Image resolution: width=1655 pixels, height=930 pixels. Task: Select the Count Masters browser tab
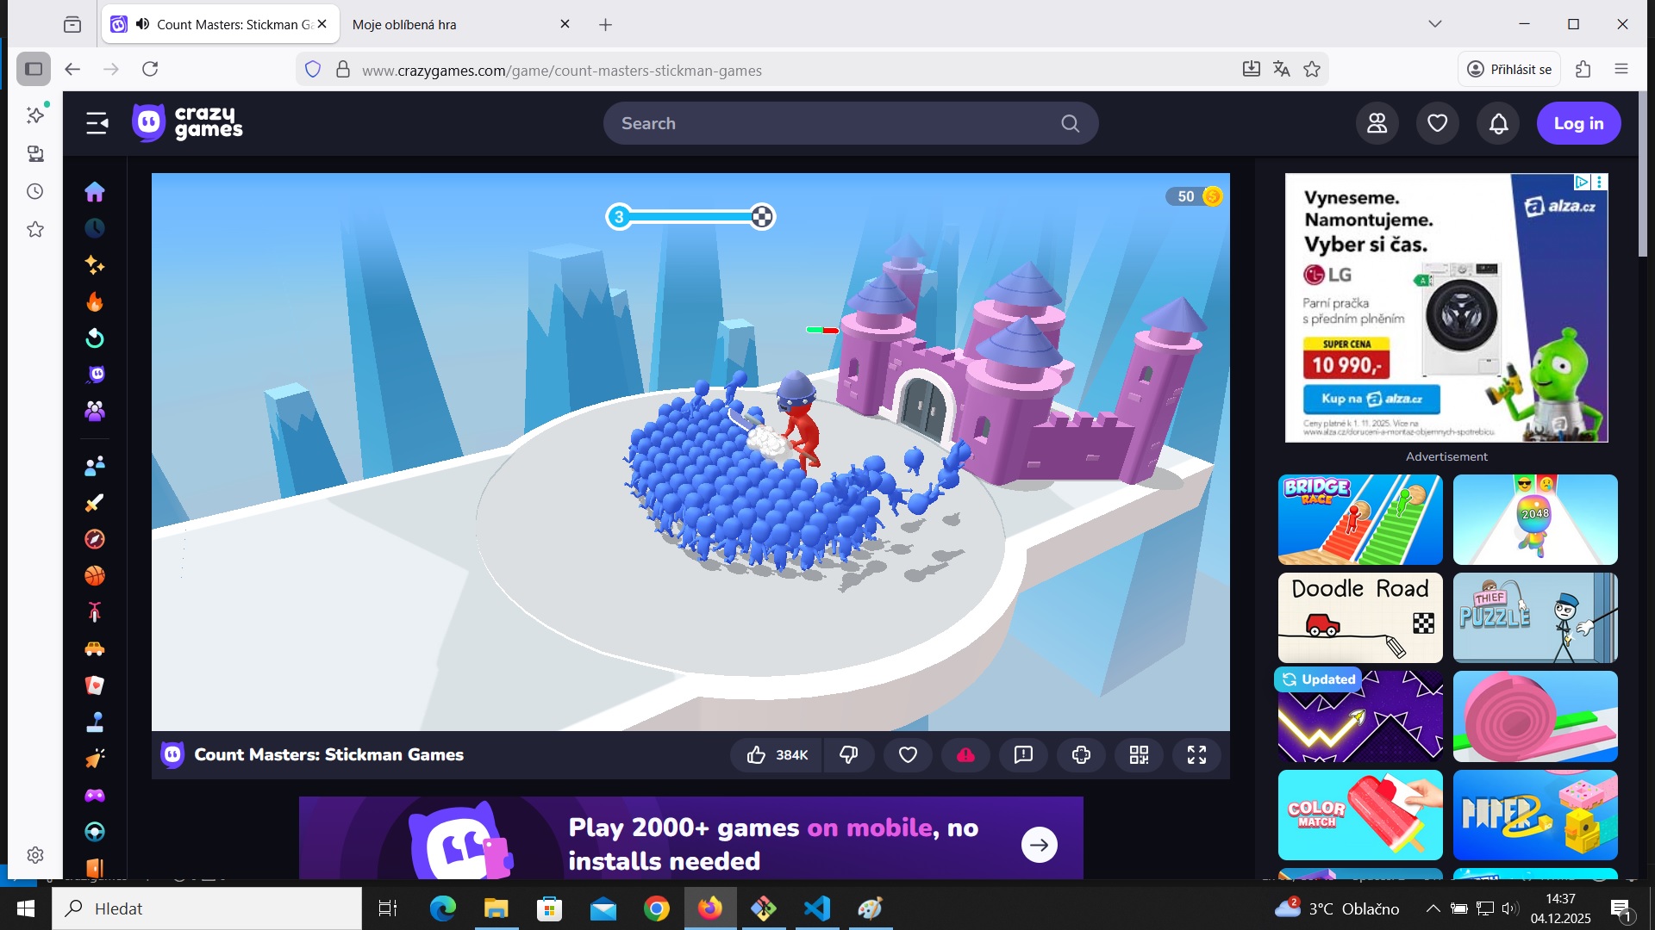(224, 24)
